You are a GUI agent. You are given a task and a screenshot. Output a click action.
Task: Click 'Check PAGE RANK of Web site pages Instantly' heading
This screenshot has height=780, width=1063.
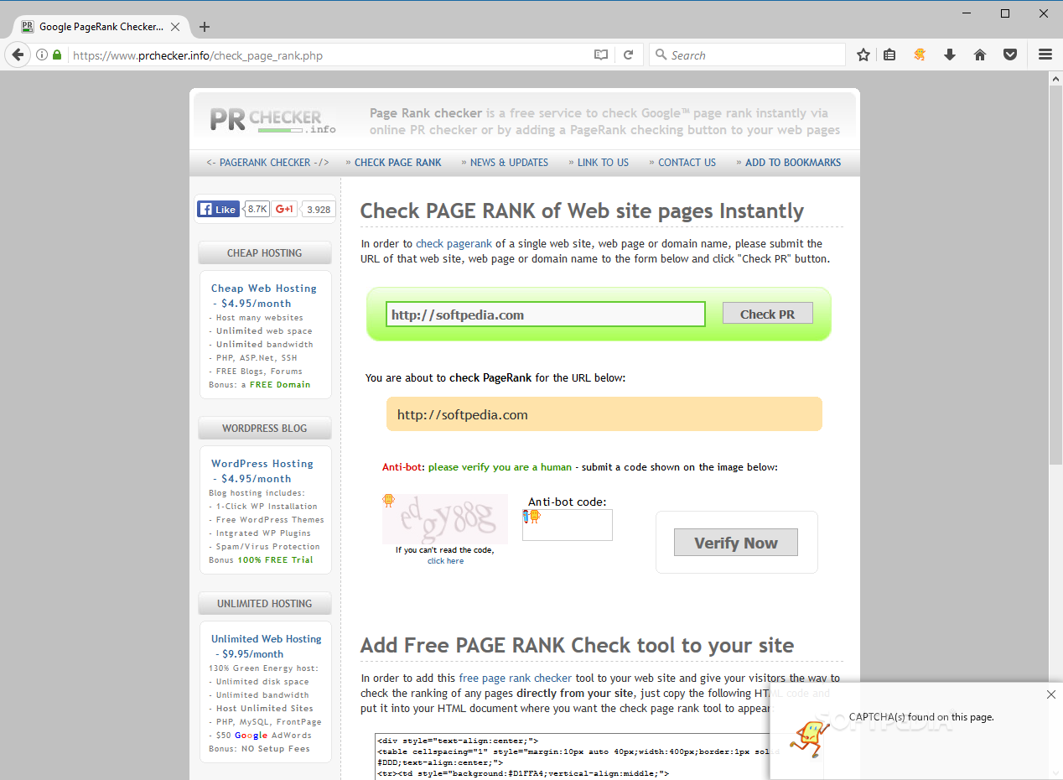pyautogui.click(x=582, y=211)
